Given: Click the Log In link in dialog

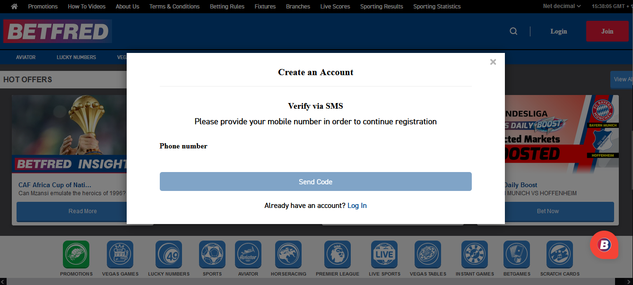Looking at the screenshot, I should point(357,206).
